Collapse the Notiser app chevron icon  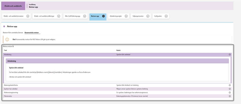click(x=103, y=16)
